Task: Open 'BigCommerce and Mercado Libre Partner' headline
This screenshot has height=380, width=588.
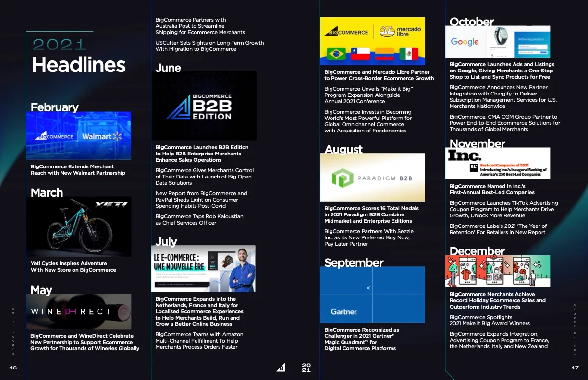Action: pyautogui.click(x=379, y=75)
